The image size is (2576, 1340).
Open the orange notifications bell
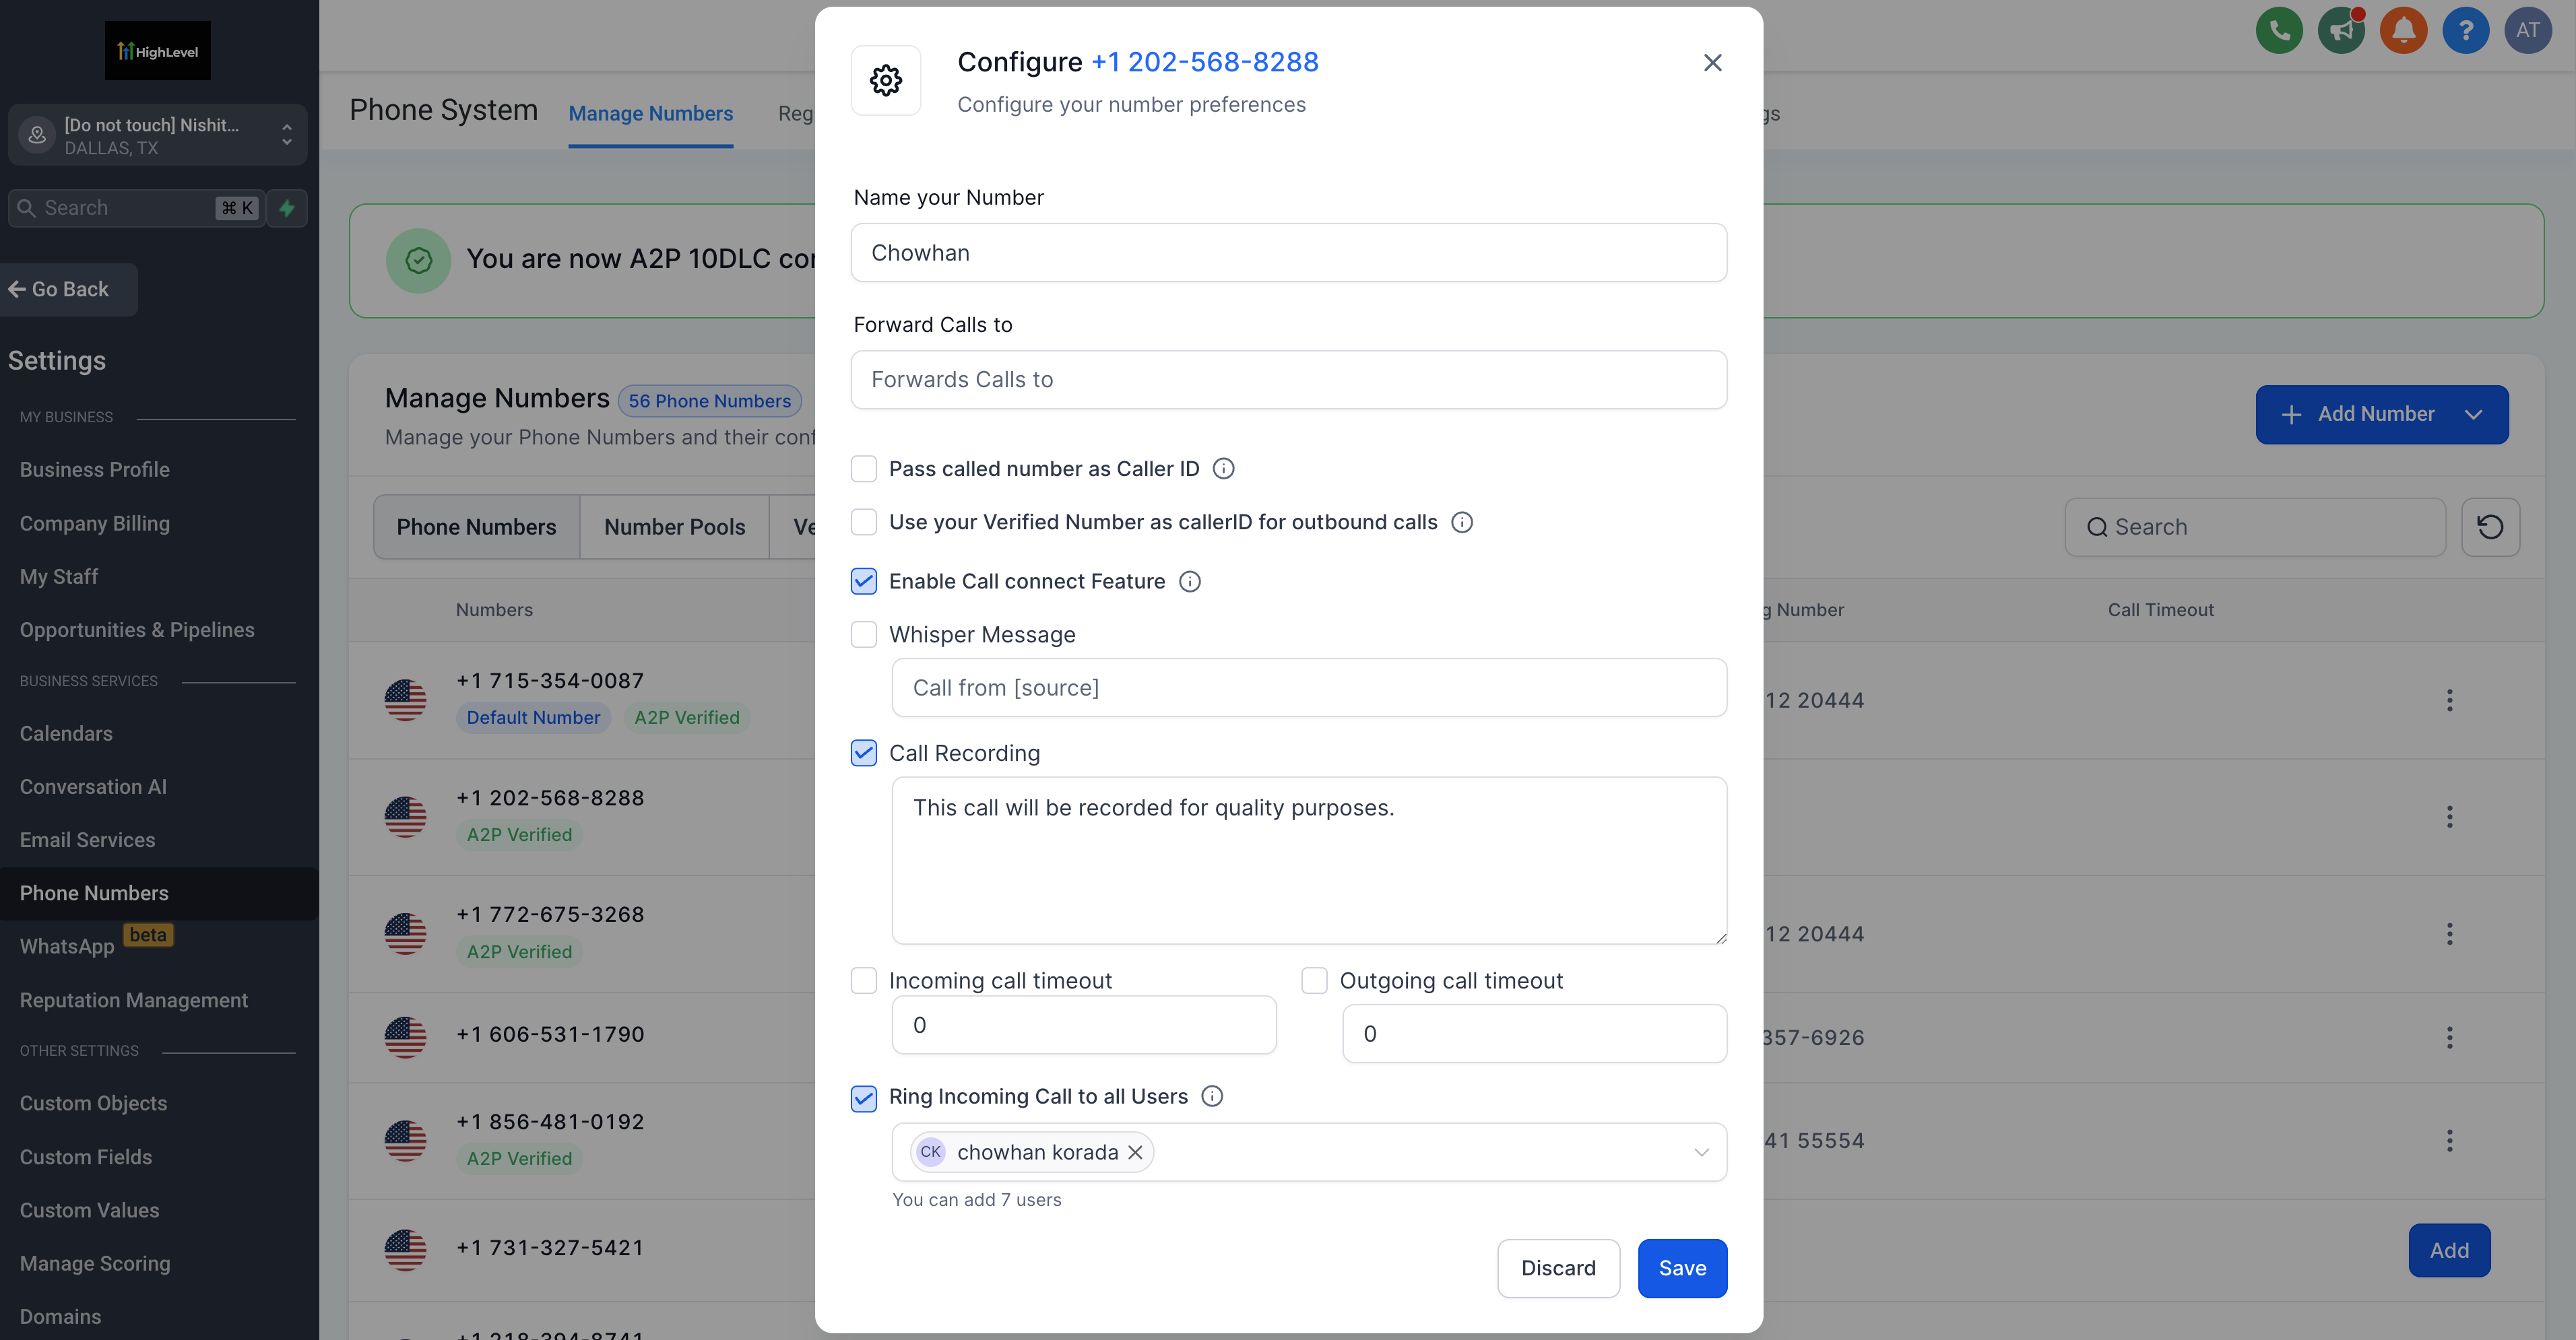pyautogui.click(x=2403, y=30)
